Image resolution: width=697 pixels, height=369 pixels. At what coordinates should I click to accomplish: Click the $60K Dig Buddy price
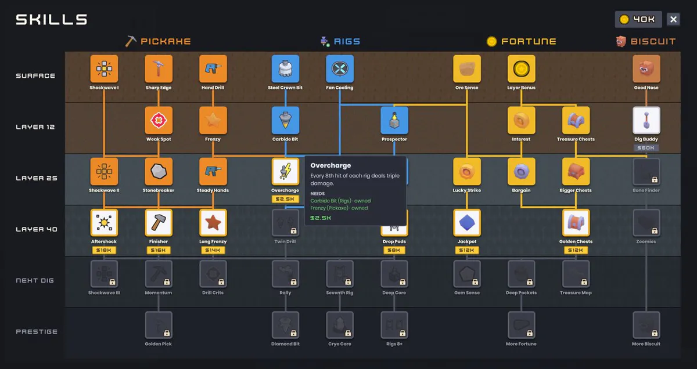[x=646, y=148]
